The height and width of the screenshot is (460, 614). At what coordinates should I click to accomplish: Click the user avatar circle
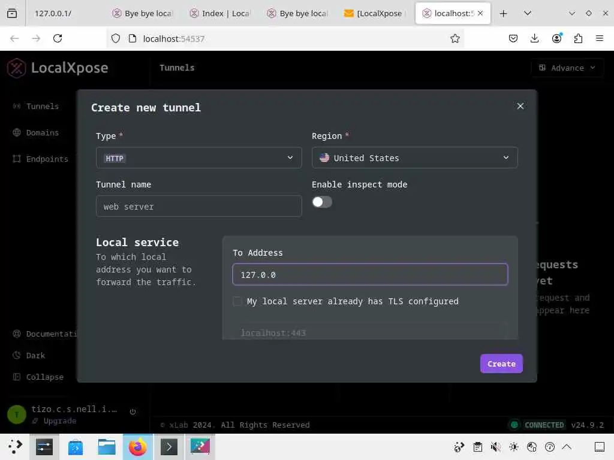click(x=17, y=414)
